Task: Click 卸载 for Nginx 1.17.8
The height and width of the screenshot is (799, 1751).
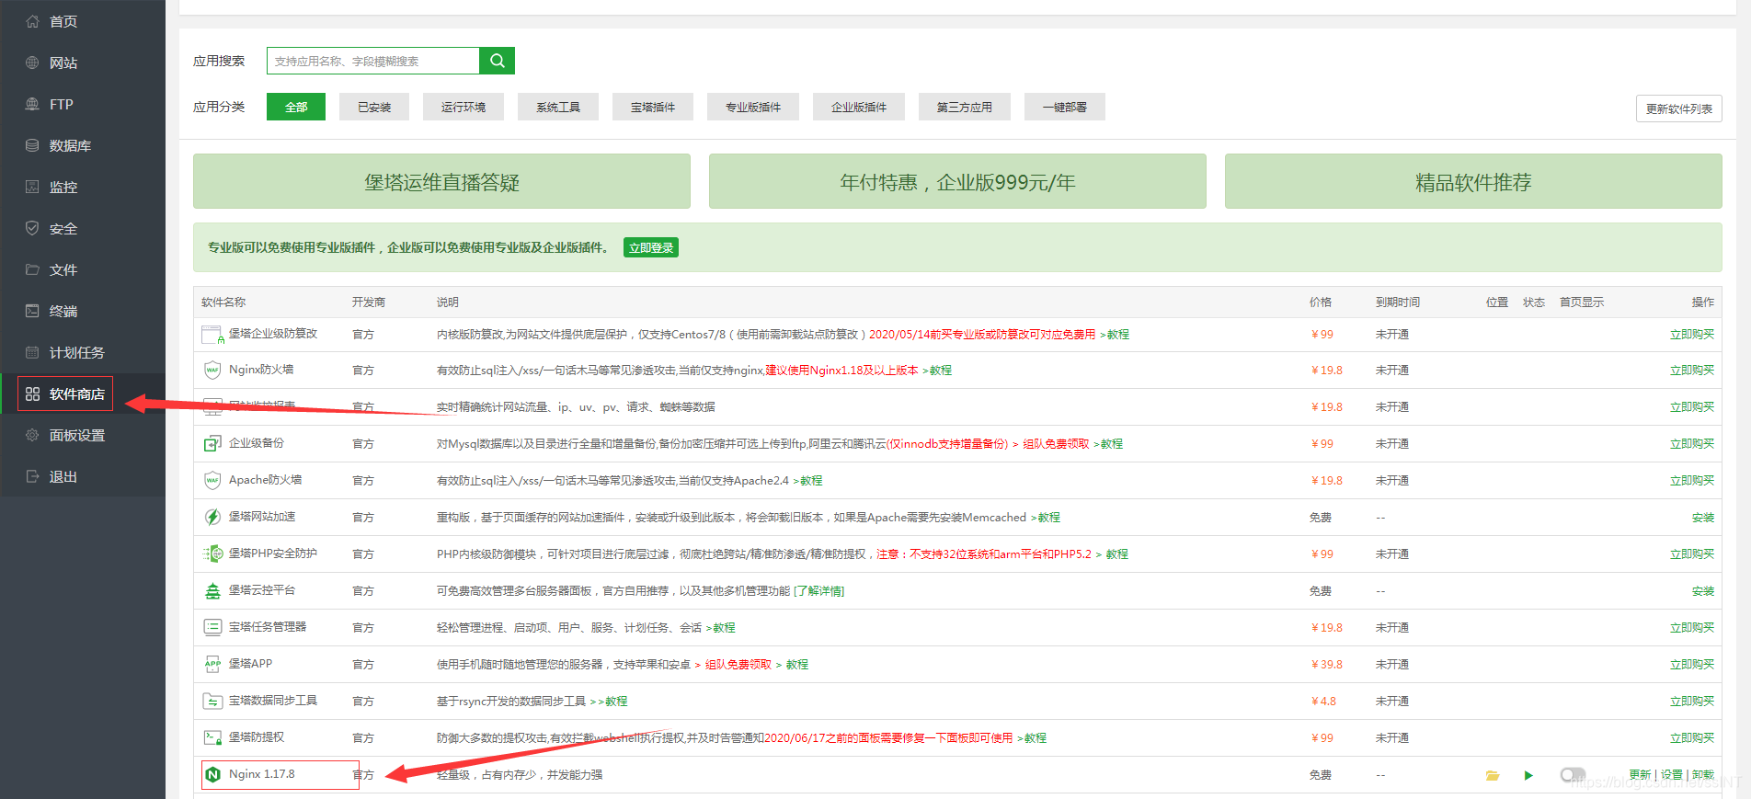Action: click(x=1703, y=775)
